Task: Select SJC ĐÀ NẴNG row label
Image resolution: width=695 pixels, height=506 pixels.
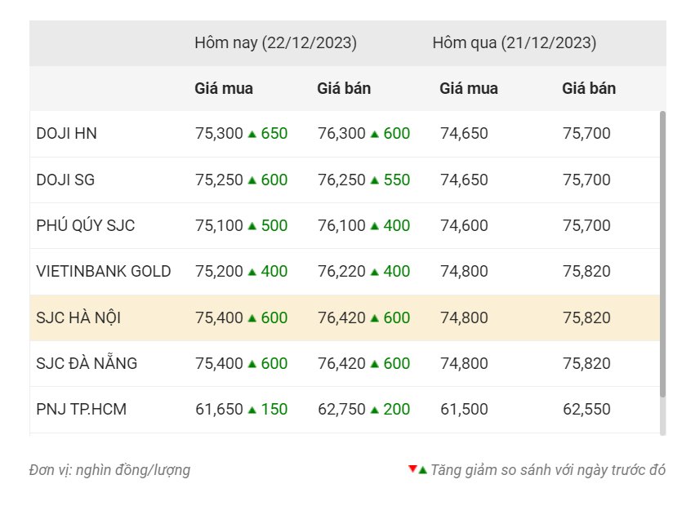Action: click(87, 363)
